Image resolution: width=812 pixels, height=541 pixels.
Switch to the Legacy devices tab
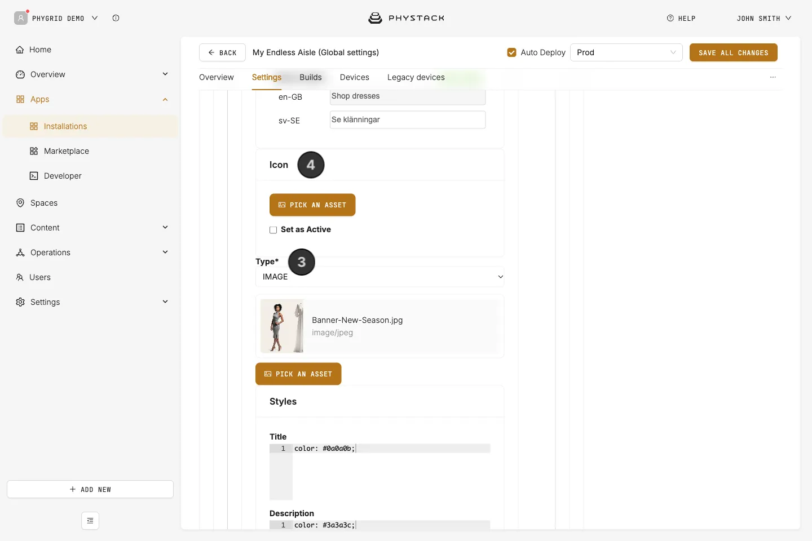pyautogui.click(x=416, y=77)
